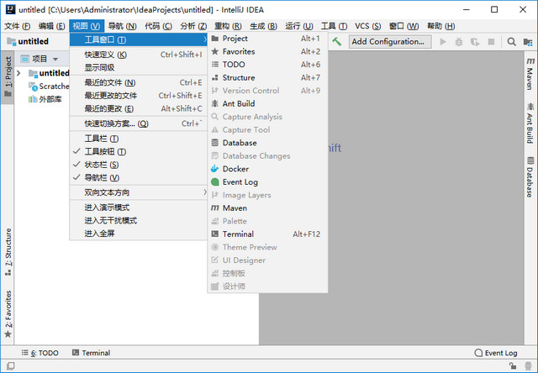
Task: Click the Docker whale icon in submenu
Action: click(x=215, y=169)
